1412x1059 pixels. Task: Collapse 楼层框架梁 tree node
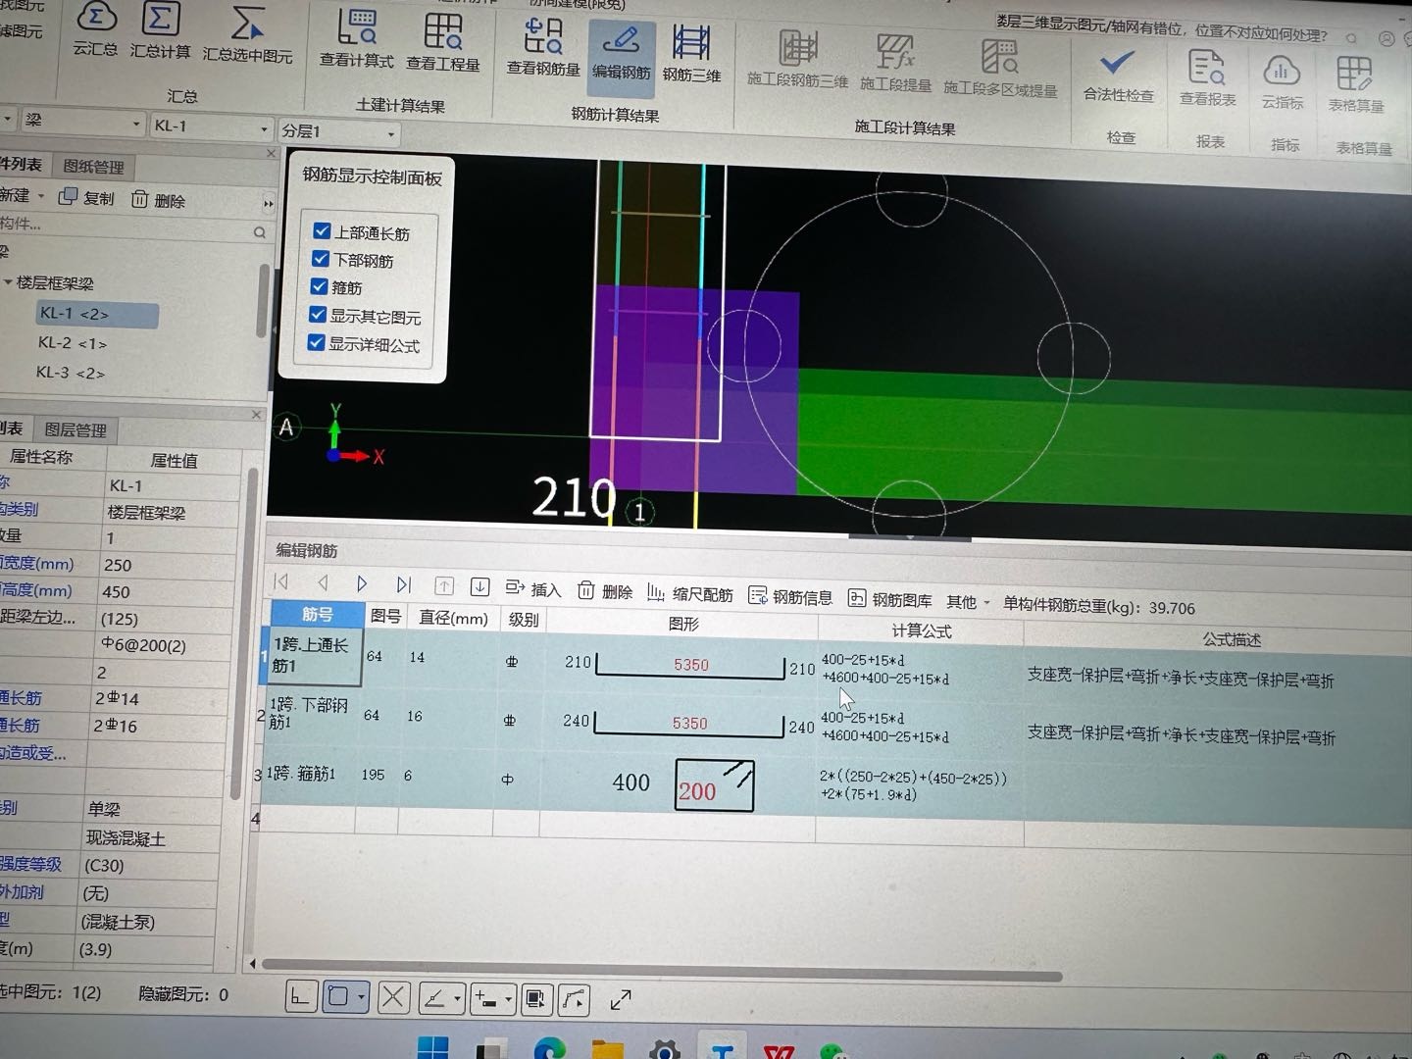click(8, 282)
